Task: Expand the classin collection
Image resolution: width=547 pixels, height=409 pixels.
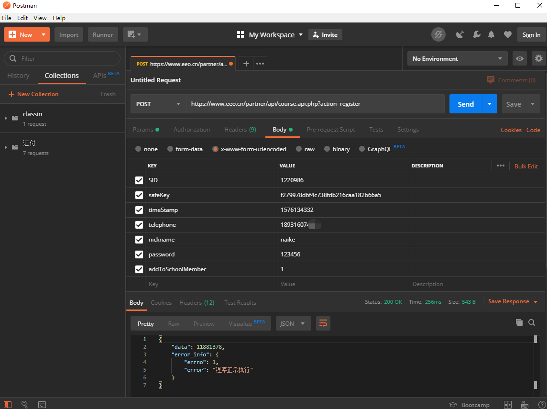Action: (x=6, y=118)
